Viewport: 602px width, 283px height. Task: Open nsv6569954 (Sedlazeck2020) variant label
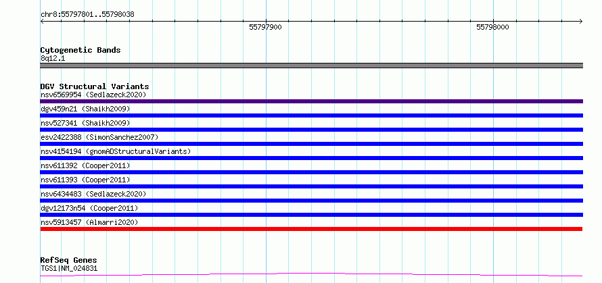[93, 95]
